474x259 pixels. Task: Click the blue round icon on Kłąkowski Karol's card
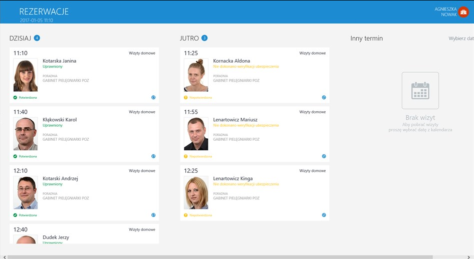coord(153,156)
